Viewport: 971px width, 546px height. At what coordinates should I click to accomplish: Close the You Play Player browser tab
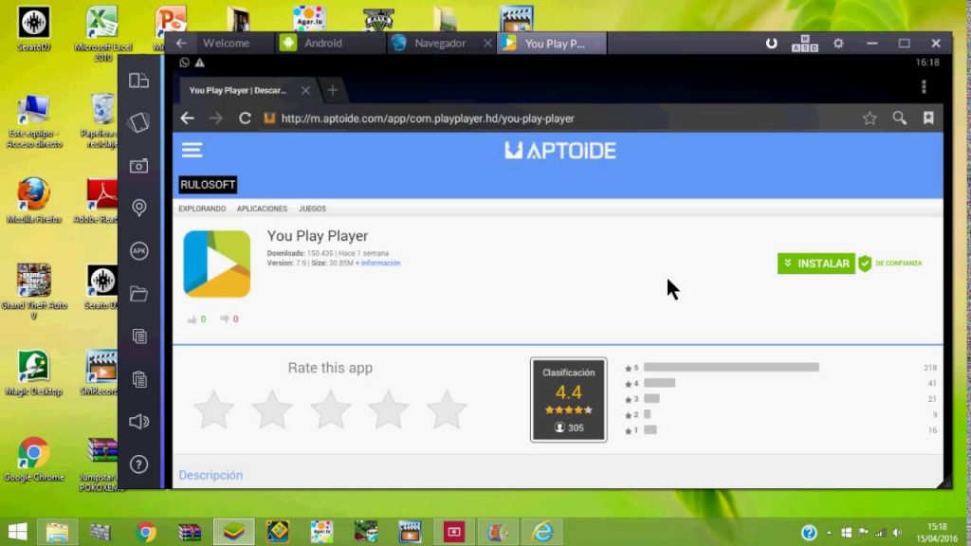coord(305,90)
